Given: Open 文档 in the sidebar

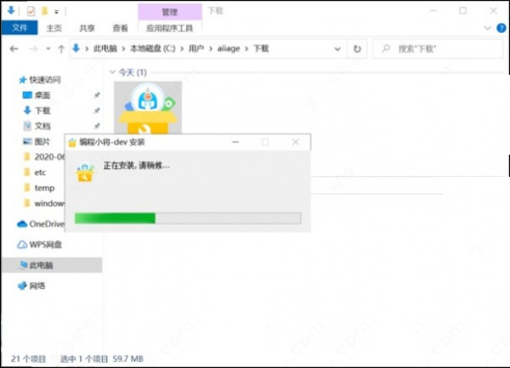Looking at the screenshot, I should coord(42,126).
